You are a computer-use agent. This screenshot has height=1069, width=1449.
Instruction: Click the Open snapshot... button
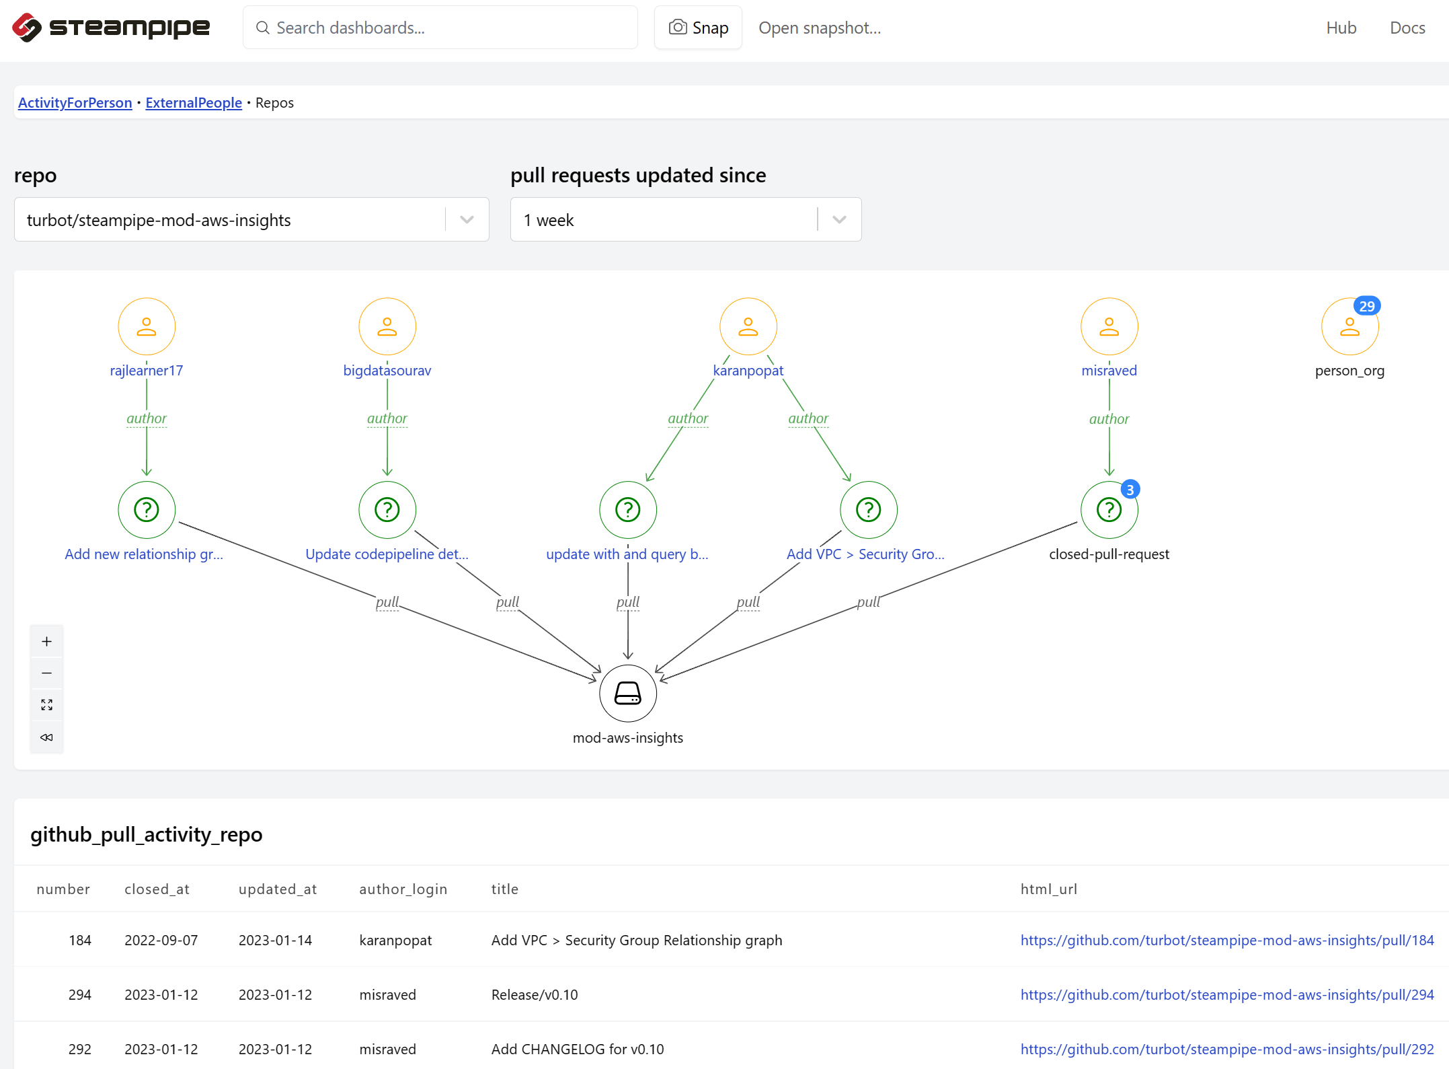tap(819, 28)
